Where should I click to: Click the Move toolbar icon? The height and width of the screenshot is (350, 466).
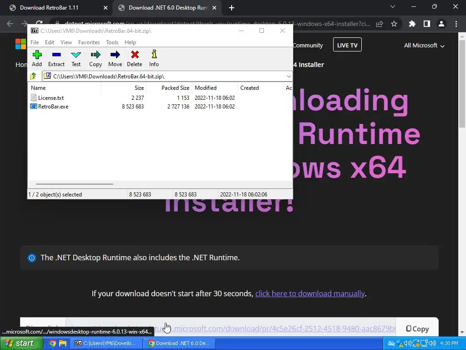coord(115,59)
